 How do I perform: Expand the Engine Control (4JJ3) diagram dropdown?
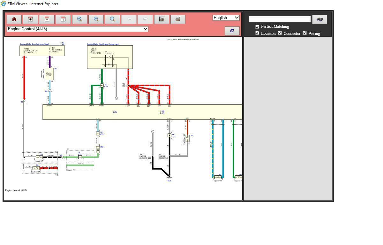pyautogui.click(x=78, y=29)
